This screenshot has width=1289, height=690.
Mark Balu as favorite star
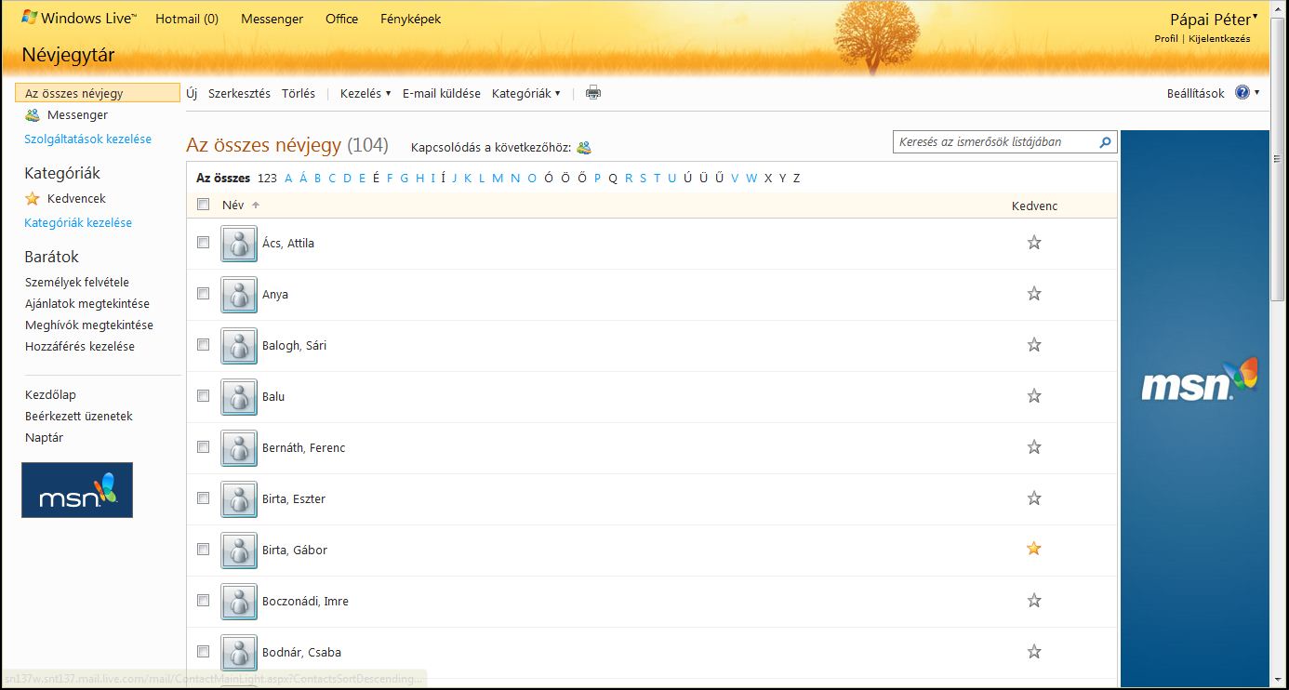pyautogui.click(x=1034, y=396)
